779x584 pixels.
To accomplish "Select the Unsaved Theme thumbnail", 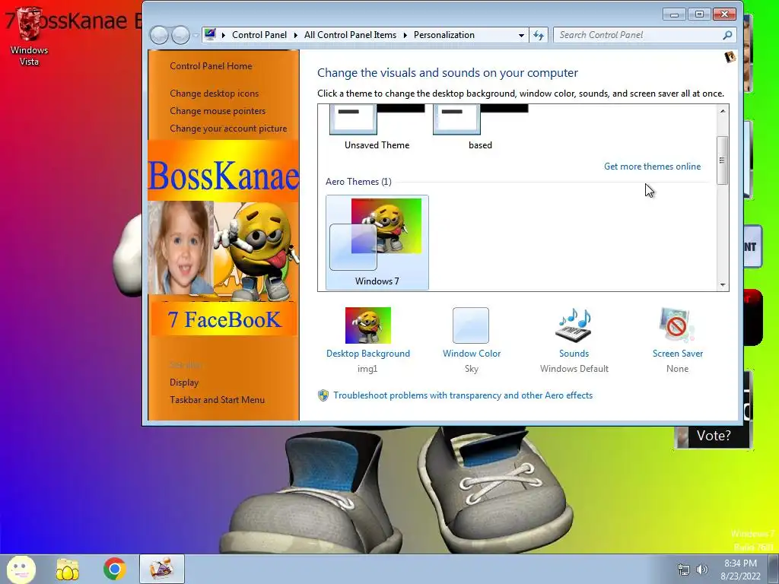I will coord(377,127).
